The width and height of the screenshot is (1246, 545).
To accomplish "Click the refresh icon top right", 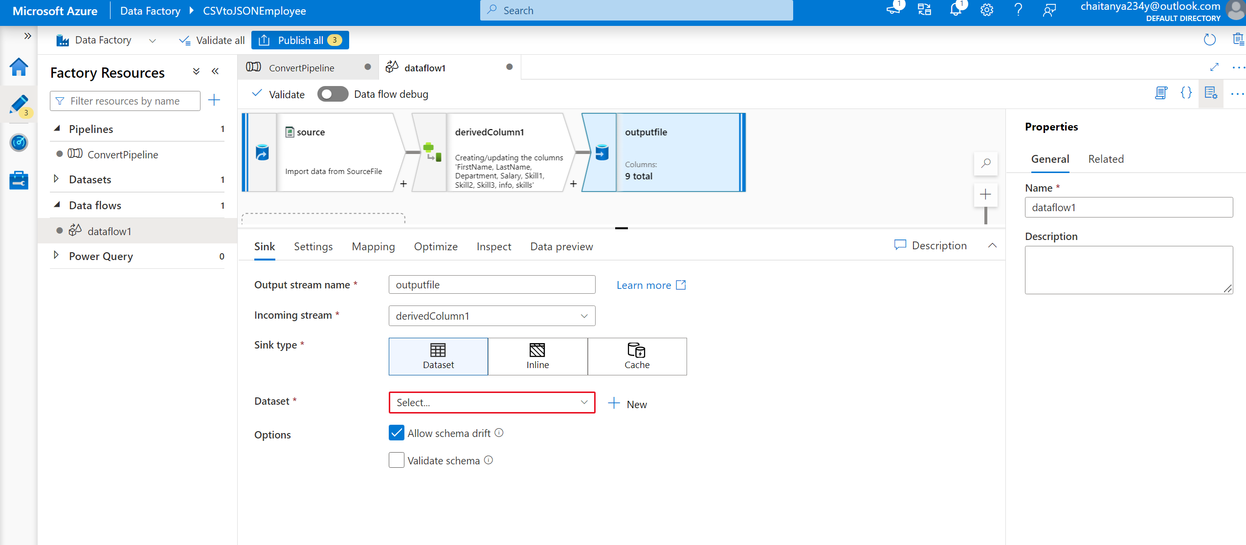I will pyautogui.click(x=1209, y=40).
